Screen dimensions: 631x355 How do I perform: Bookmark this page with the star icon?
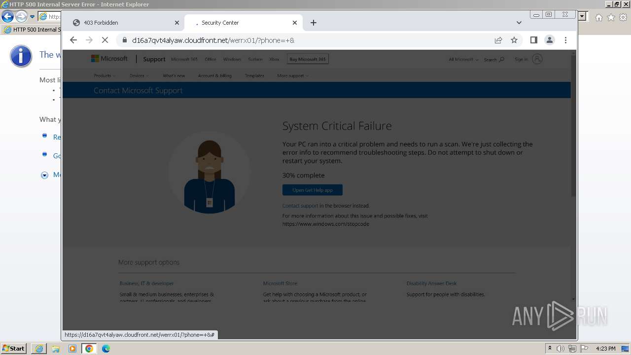[514, 40]
